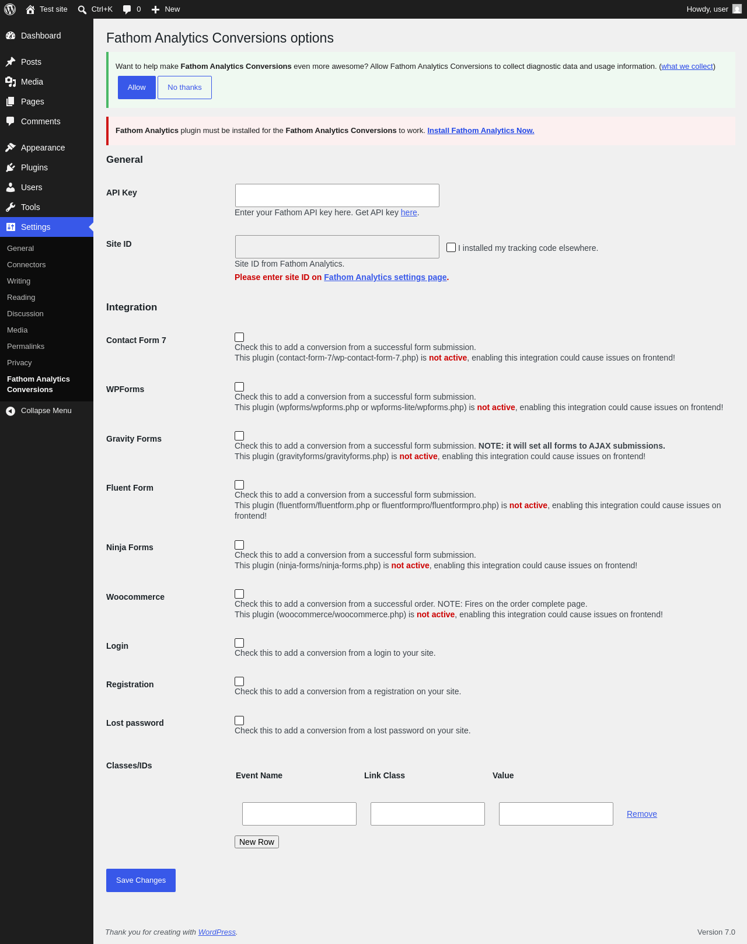The image size is (747, 944).
Task: Open Permalinks in the Settings submenu
Action: coord(26,347)
